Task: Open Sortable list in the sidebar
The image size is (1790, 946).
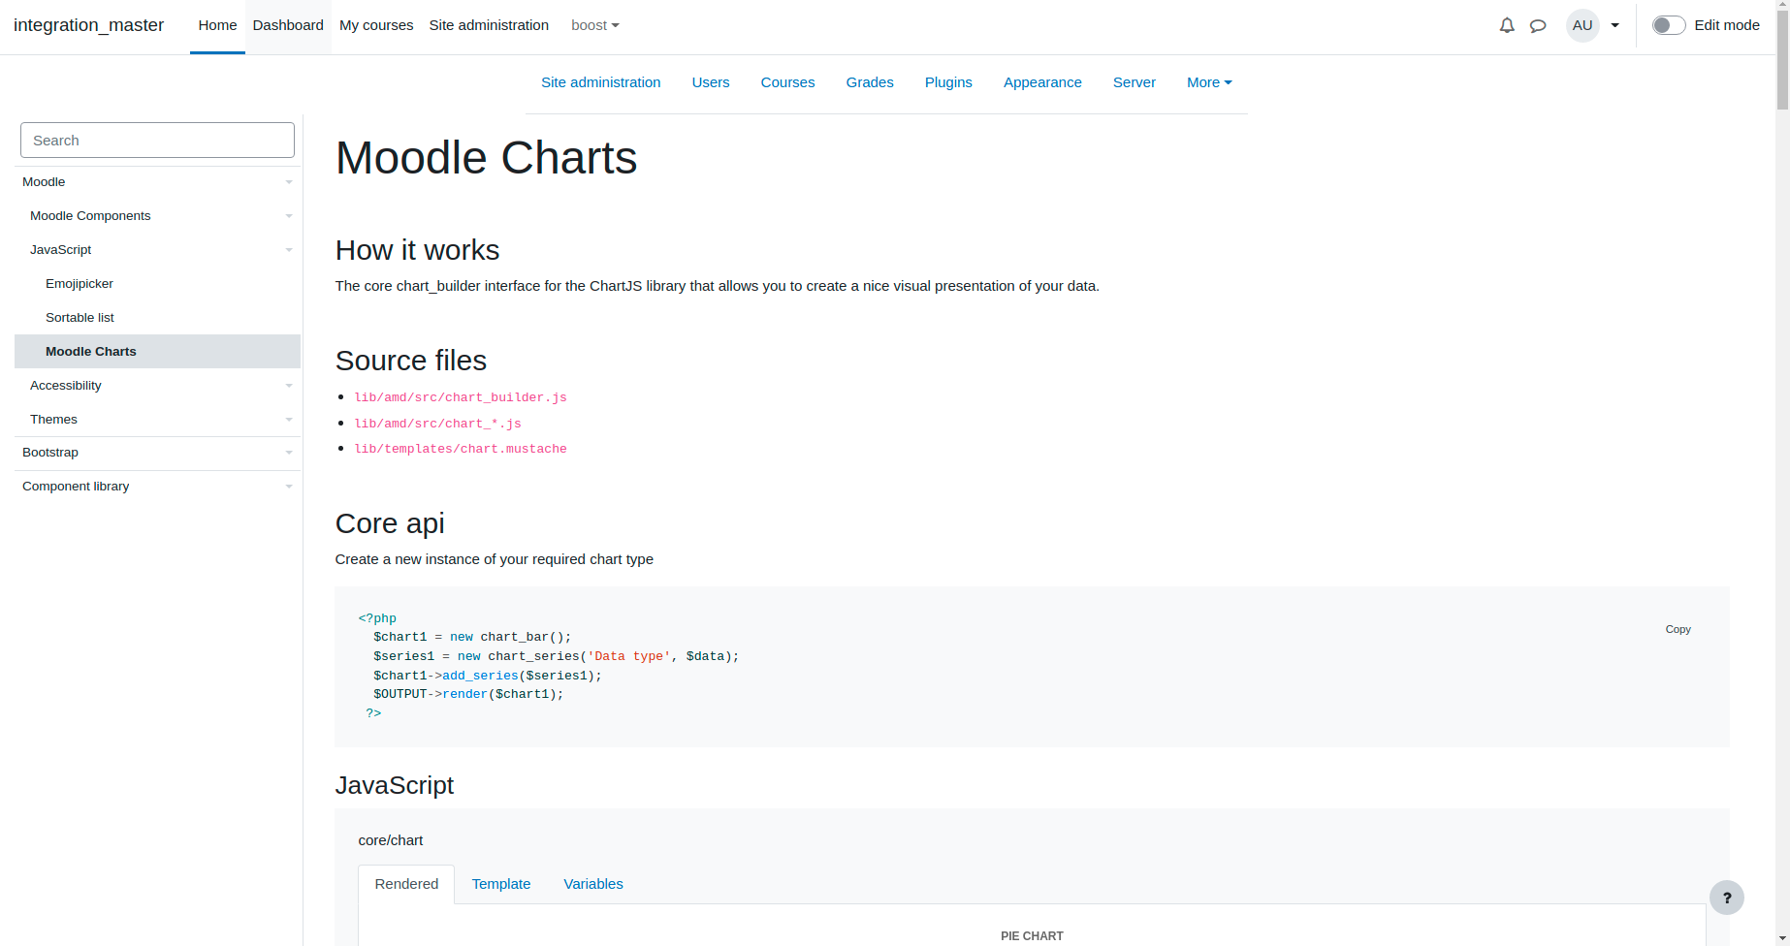Action: (80, 318)
